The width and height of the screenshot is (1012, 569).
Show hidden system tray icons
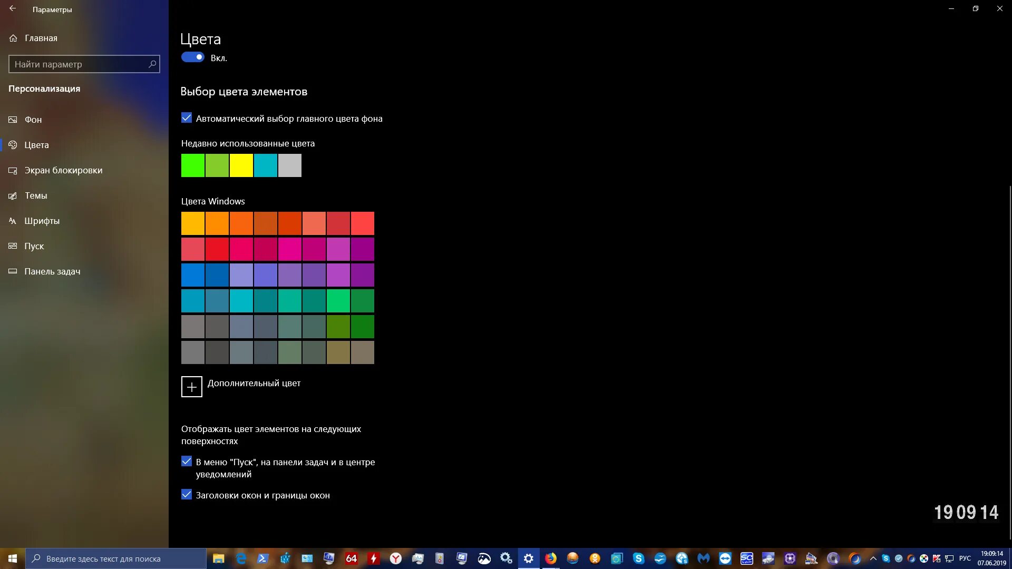pos(873,558)
